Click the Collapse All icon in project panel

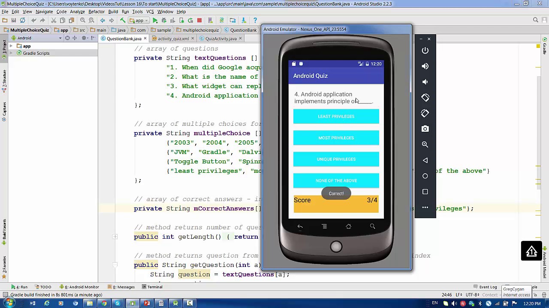pyautogui.click(x=75, y=38)
